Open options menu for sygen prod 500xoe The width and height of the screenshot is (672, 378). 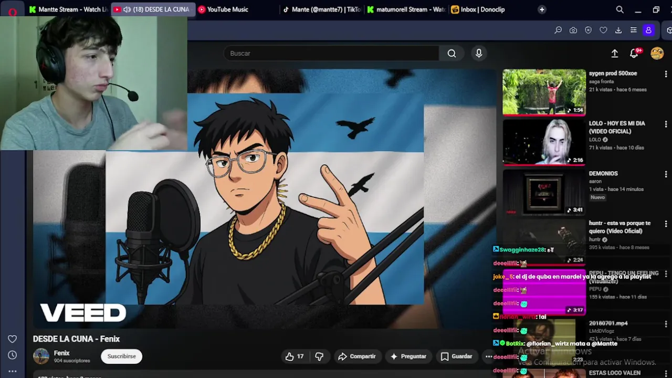pyautogui.click(x=666, y=75)
